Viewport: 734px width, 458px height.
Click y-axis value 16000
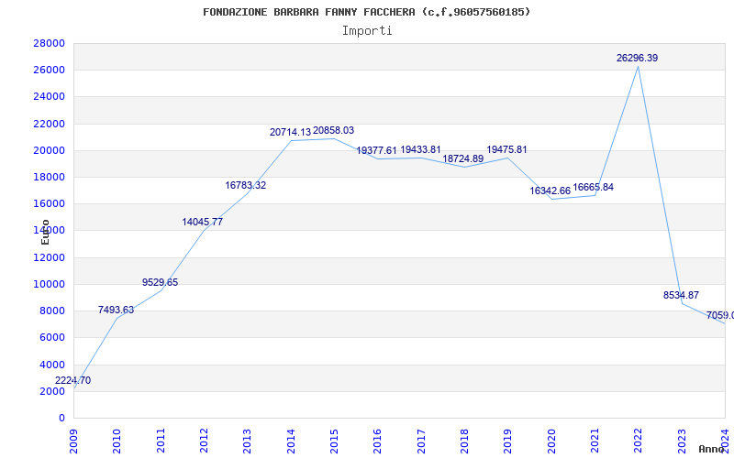pyautogui.click(x=50, y=203)
